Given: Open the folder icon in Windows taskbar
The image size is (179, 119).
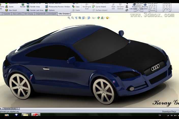Looking at the screenshot, I should pyautogui.click(x=26, y=115).
